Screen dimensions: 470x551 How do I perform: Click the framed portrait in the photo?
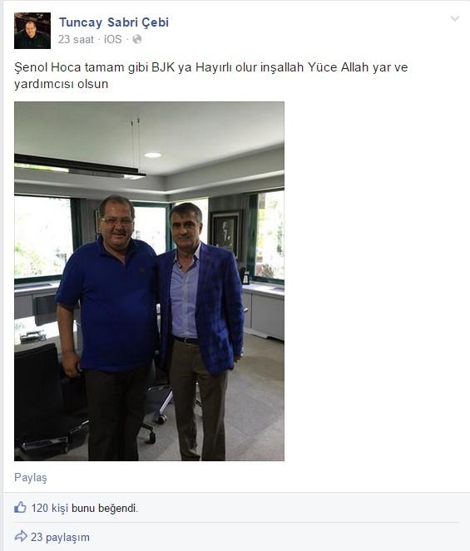[225, 233]
